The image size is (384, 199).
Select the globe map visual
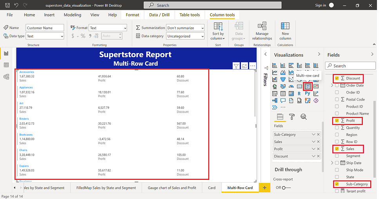click(x=275, y=86)
